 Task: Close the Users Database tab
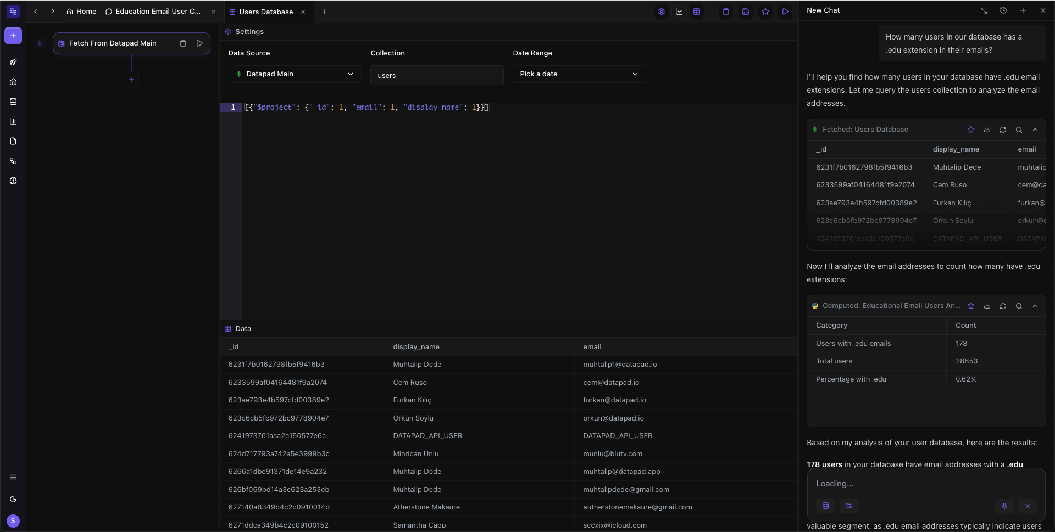[x=303, y=12]
